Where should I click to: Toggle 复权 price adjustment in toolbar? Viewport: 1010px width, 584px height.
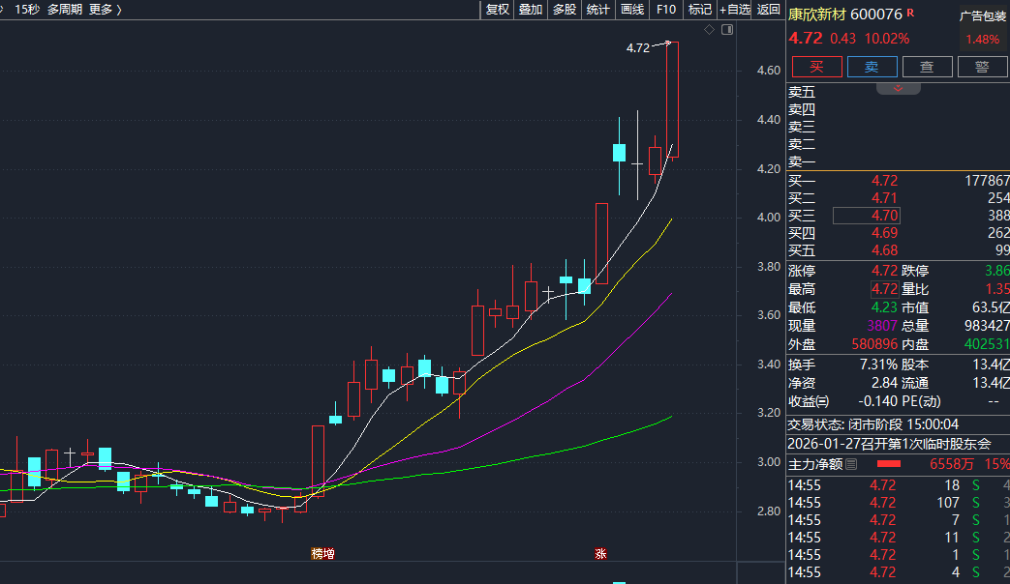(x=497, y=10)
